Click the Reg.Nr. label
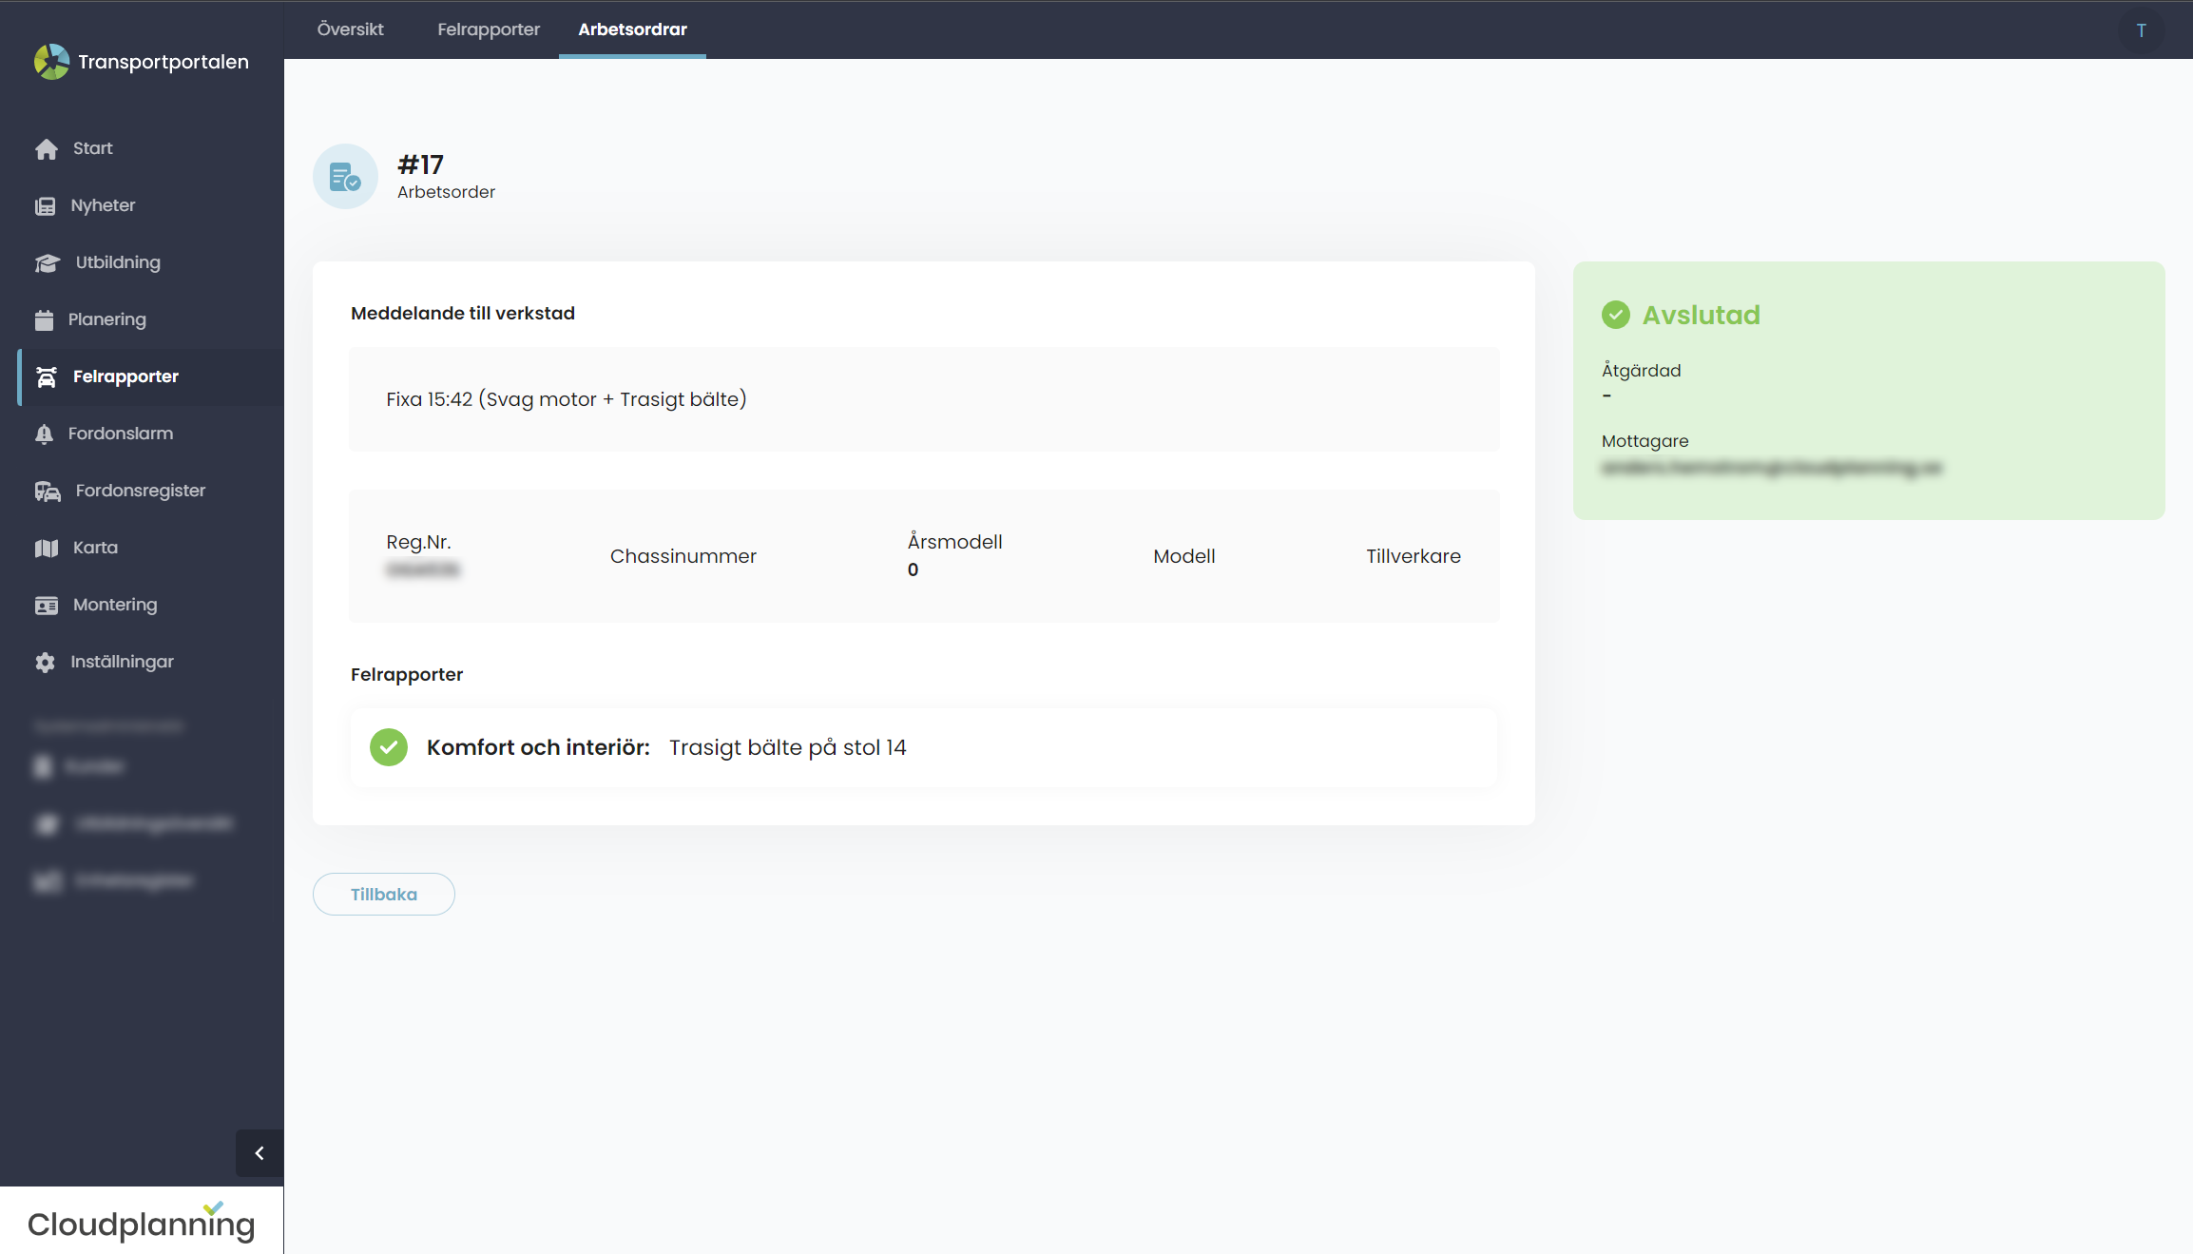This screenshot has height=1254, width=2193. point(418,542)
